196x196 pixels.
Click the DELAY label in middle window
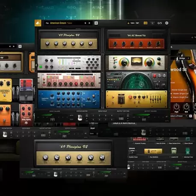coord(92,128)
